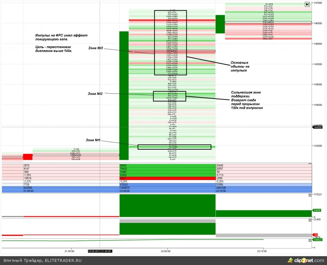Click the ELITETRADER.RU footer text
This screenshot has width=327, height=265.
click(x=63, y=261)
